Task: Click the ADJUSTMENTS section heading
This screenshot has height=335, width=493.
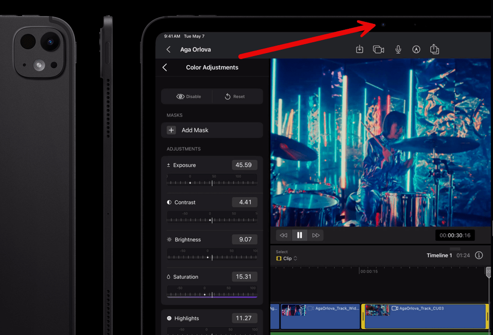Action: [x=184, y=149]
